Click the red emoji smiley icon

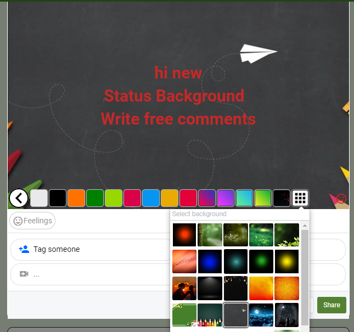click(341, 198)
